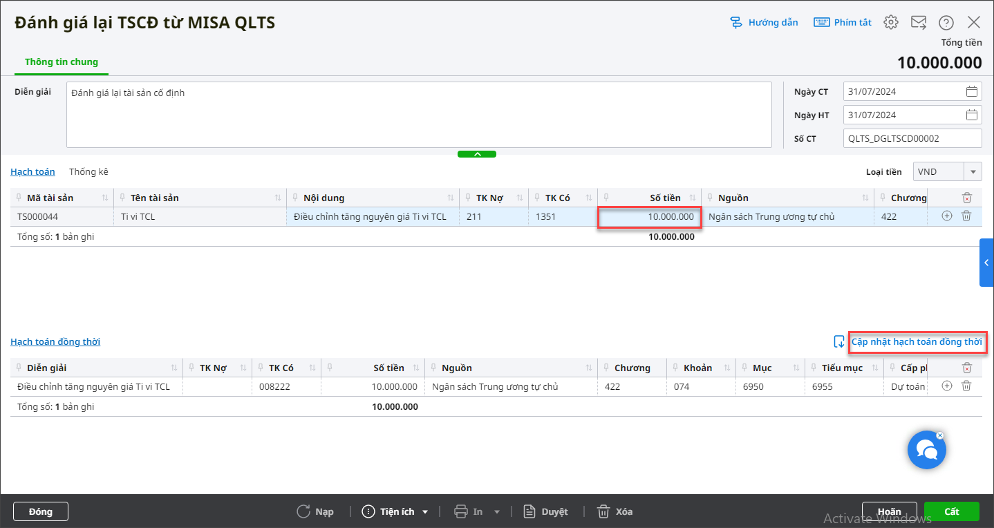This screenshot has height=528, width=994.
Task: Expand the blue right side panel handle
Action: pyautogui.click(x=986, y=263)
